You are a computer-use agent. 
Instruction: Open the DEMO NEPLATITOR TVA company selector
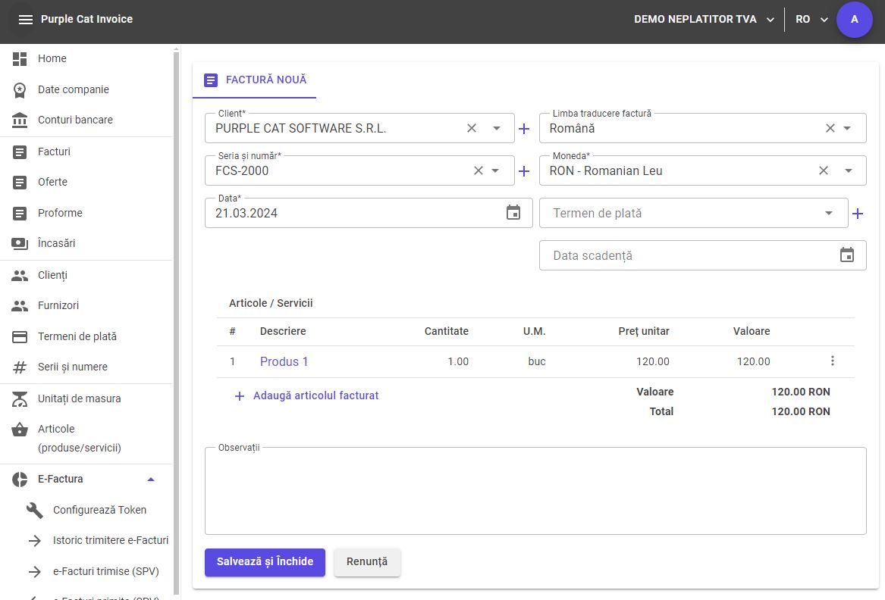(704, 19)
